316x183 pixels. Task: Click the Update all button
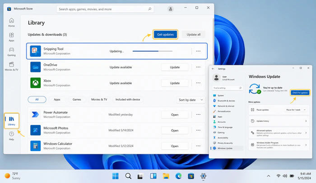pyautogui.click(x=194, y=35)
